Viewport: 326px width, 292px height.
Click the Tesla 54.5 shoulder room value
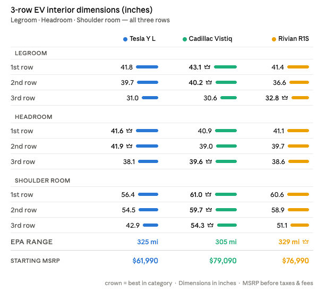click(128, 210)
